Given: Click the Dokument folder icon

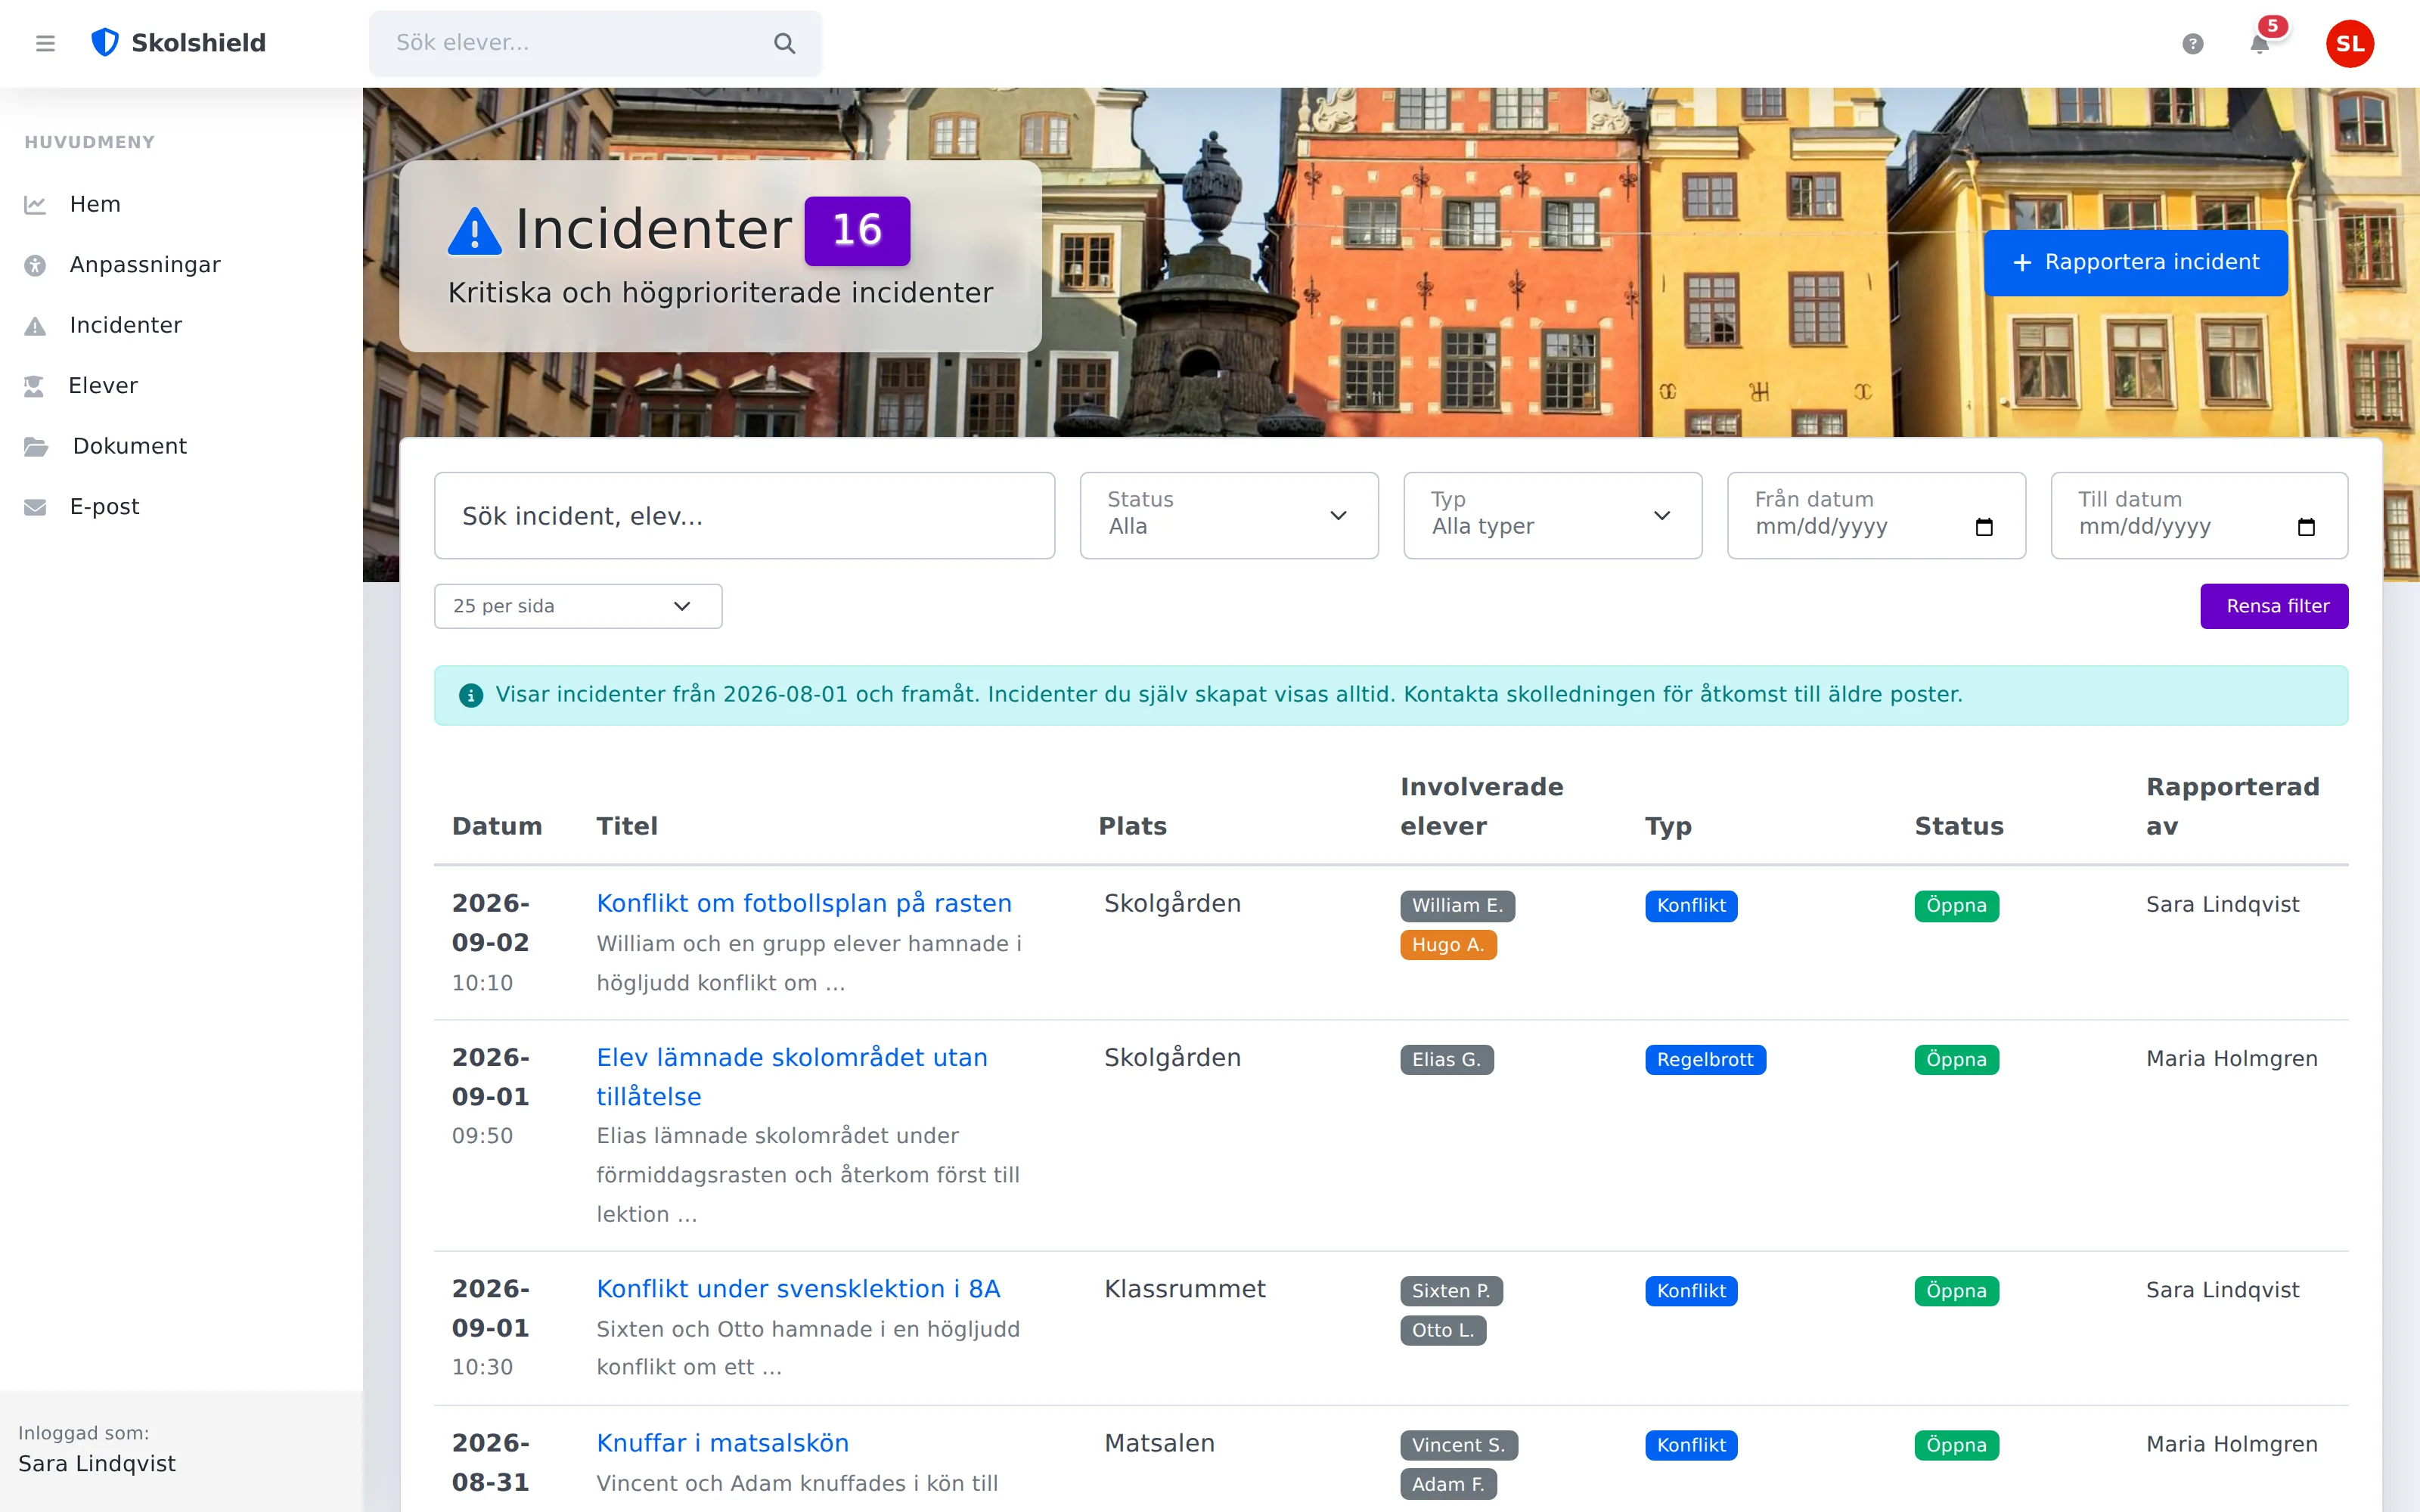Looking at the screenshot, I should point(36,447).
